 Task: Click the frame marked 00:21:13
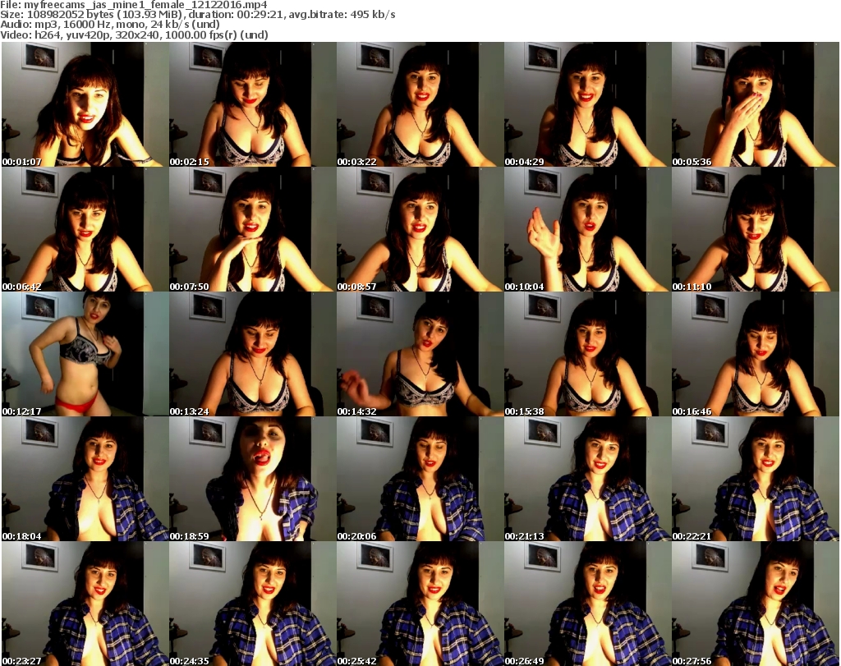[x=588, y=479]
